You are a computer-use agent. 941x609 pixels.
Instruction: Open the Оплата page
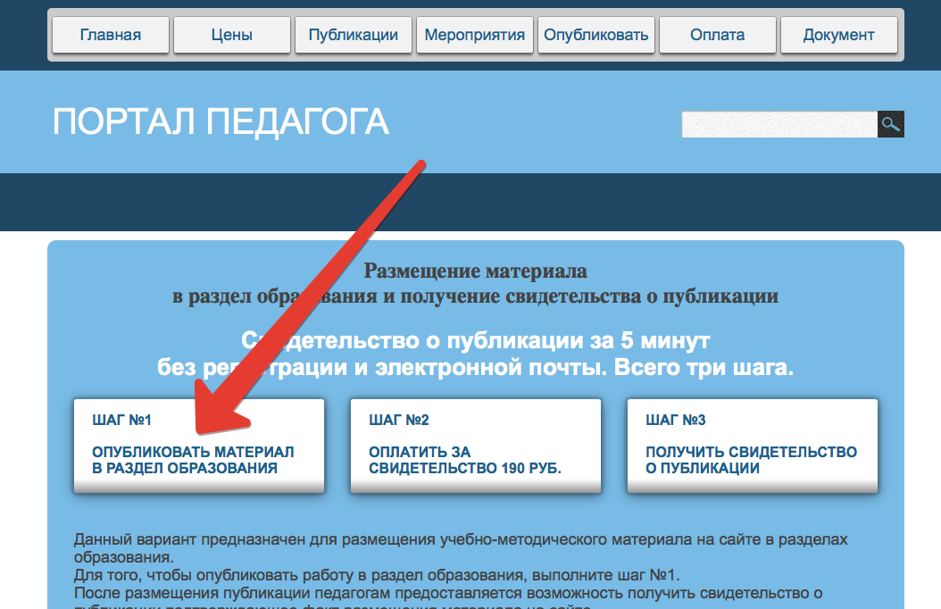click(717, 35)
